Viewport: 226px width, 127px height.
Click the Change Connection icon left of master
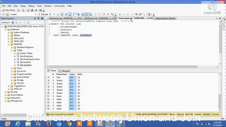click(x=7, y=14)
